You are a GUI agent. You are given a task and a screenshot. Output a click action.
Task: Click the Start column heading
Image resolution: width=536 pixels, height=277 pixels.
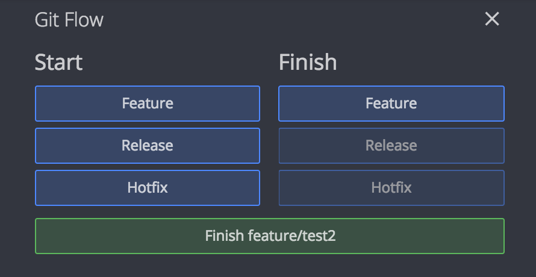58,62
